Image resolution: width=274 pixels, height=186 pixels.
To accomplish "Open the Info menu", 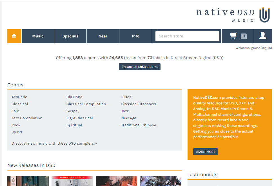I will click(x=135, y=36).
